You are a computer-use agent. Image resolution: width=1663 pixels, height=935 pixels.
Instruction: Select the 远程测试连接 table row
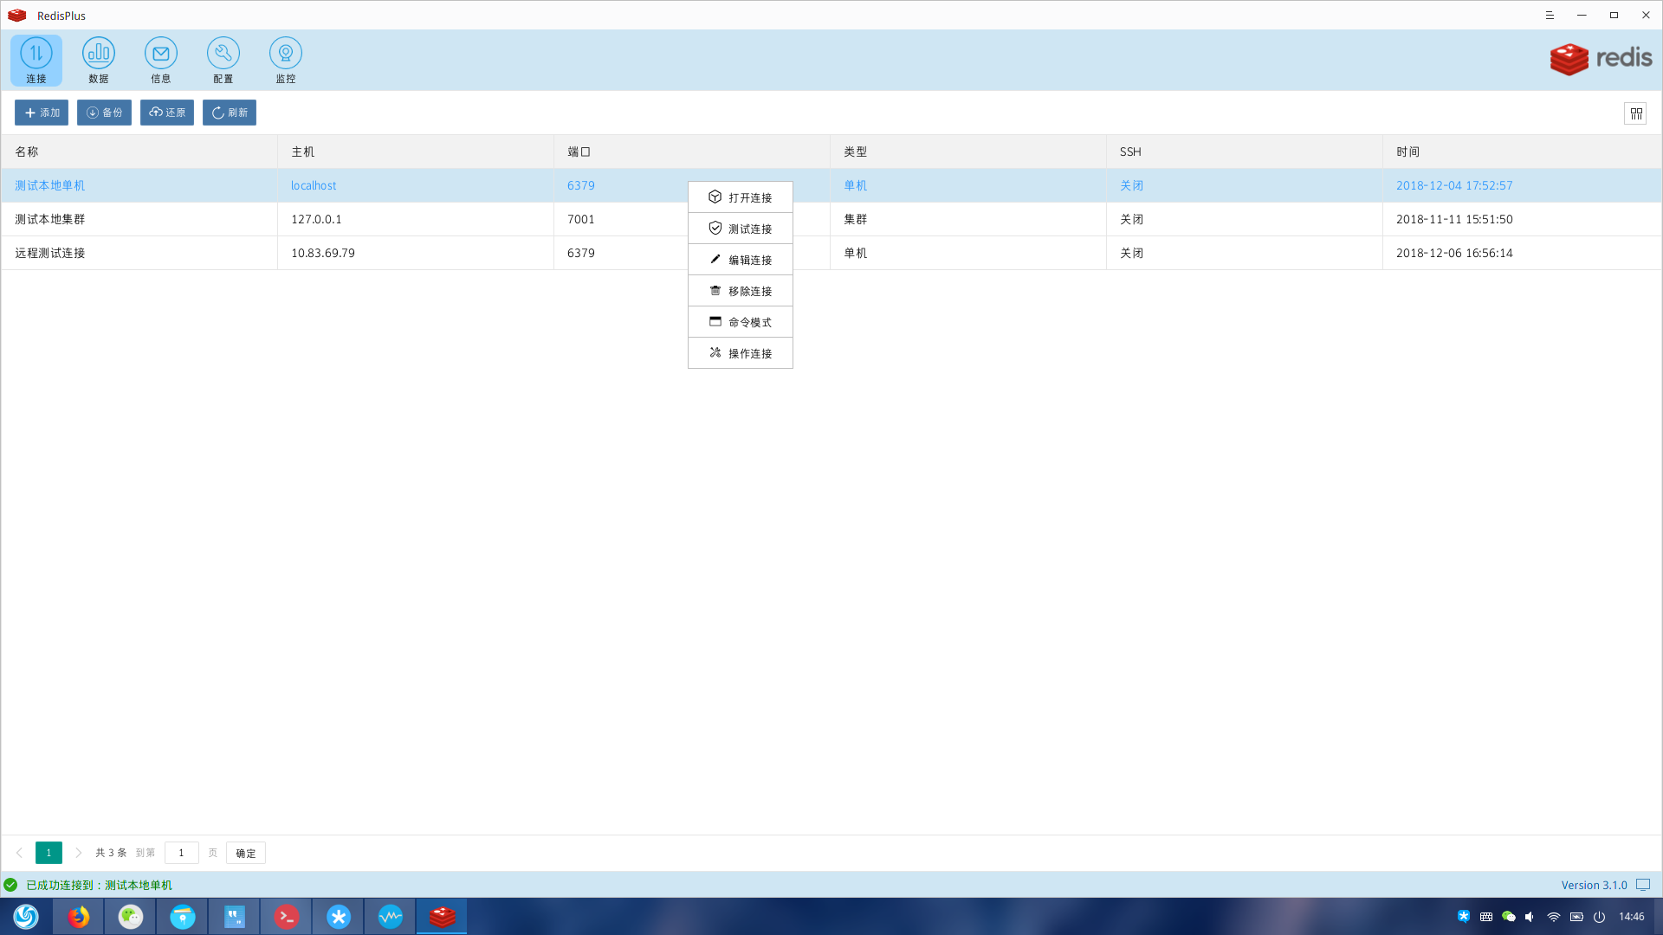coord(139,253)
